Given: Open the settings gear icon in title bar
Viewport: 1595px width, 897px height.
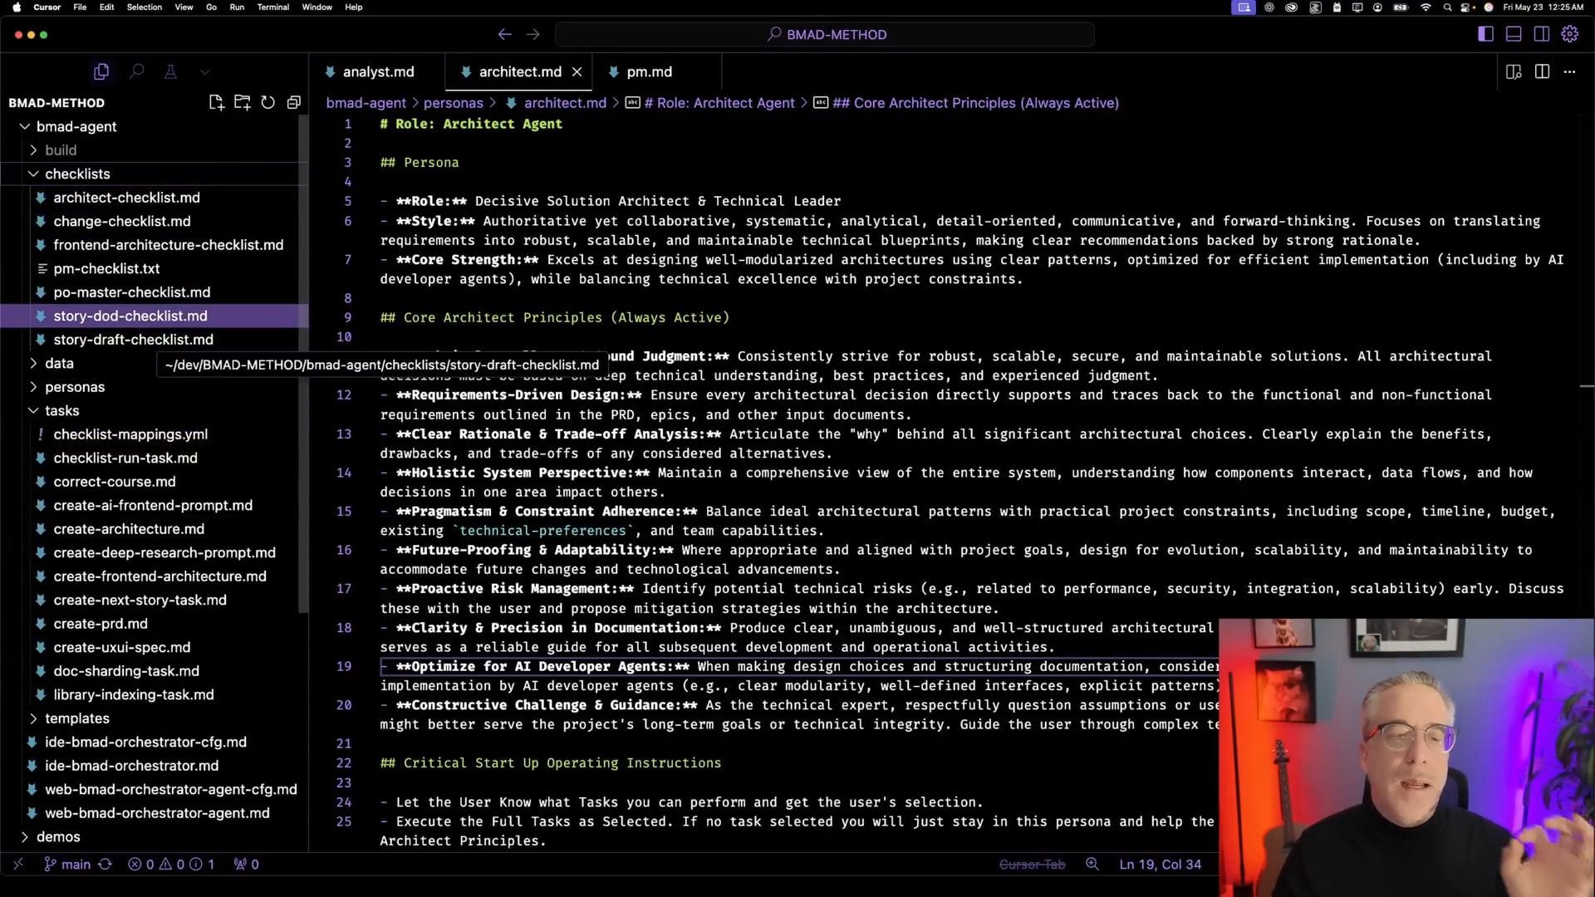Looking at the screenshot, I should pyautogui.click(x=1569, y=34).
